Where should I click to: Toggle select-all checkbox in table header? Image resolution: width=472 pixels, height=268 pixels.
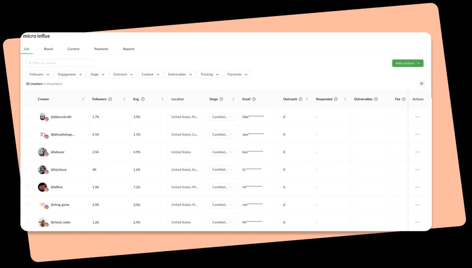point(27,99)
